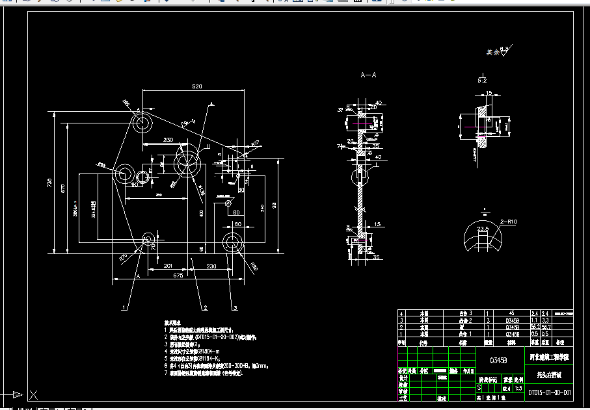
Task: Select the 56.2 weight cell
Action: (535, 327)
